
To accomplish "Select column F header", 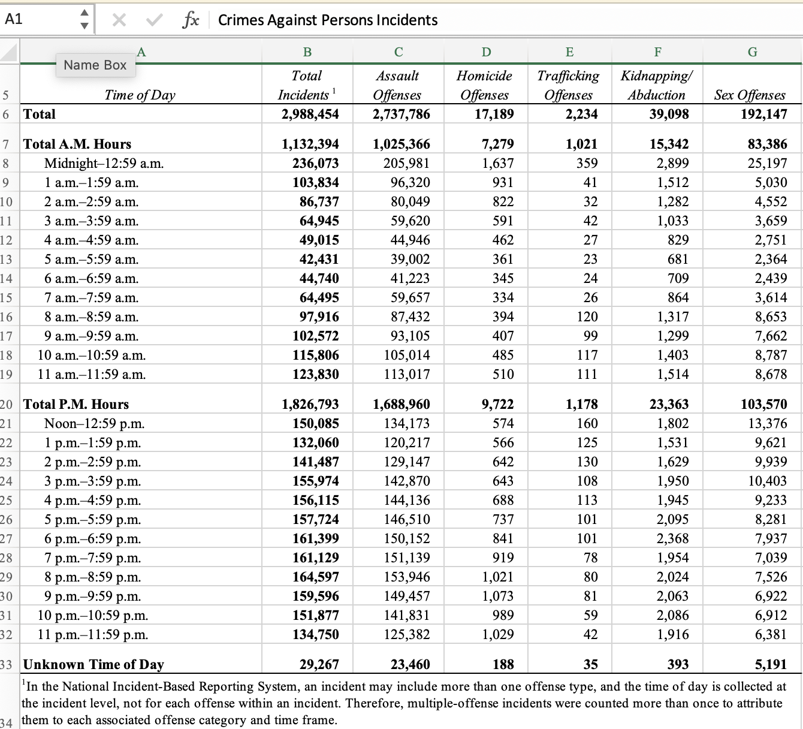I will click(657, 52).
